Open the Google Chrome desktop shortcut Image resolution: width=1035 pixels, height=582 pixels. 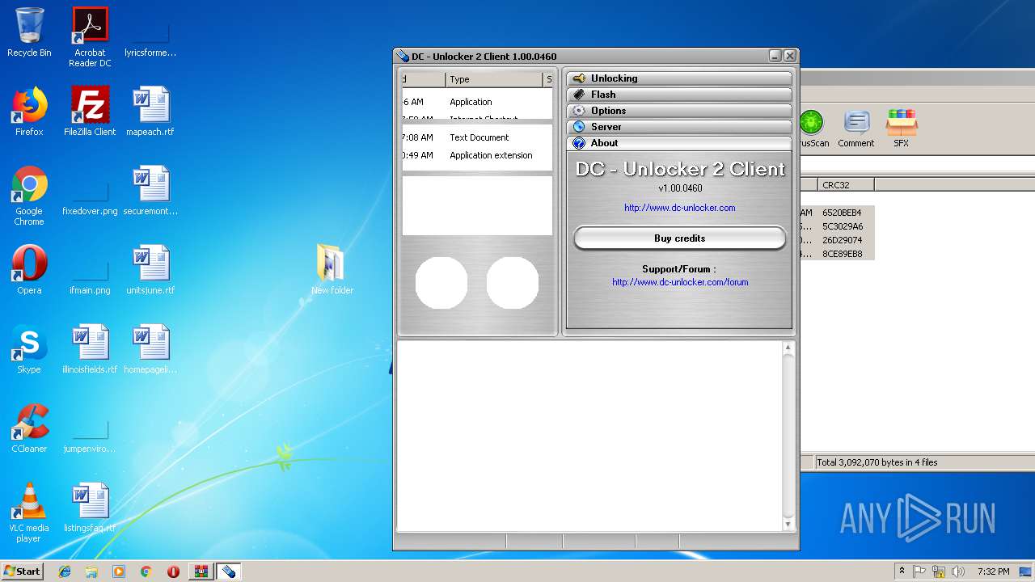(x=29, y=196)
